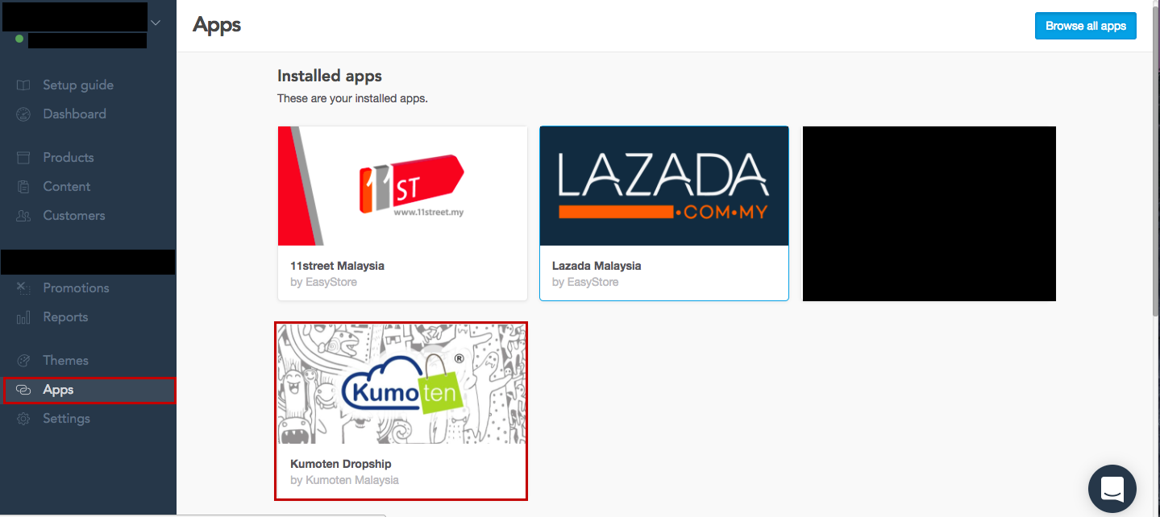Click 'by EasyStore' under Lazada Malaysia

[x=585, y=283]
